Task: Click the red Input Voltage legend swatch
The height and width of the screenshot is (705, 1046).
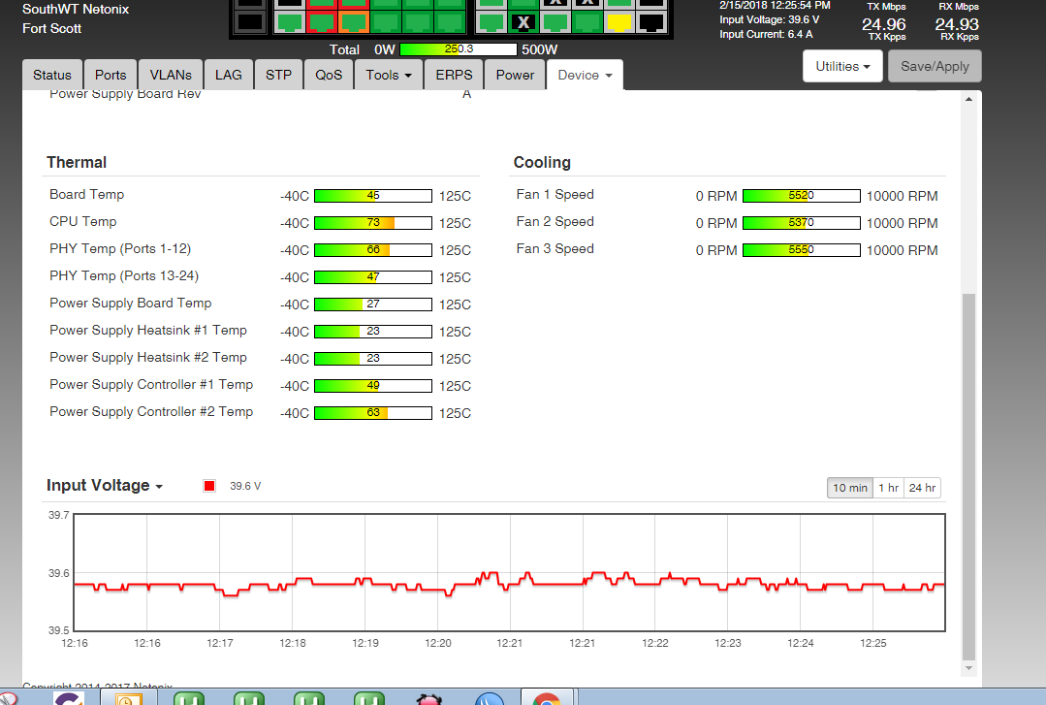Action: click(209, 486)
